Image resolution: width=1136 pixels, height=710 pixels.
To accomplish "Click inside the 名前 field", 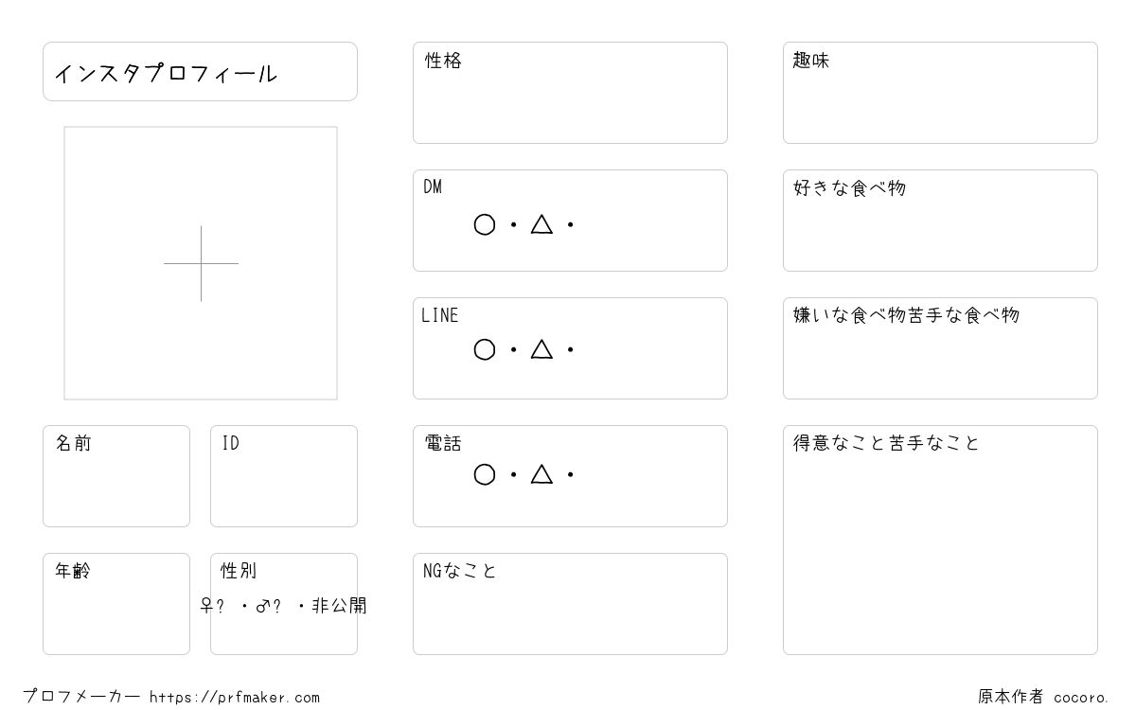I will 116,476.
